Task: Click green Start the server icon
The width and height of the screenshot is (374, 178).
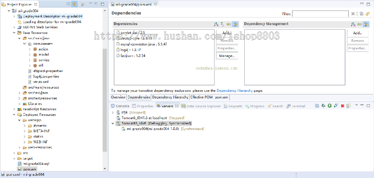Action: [x=330, y=106]
